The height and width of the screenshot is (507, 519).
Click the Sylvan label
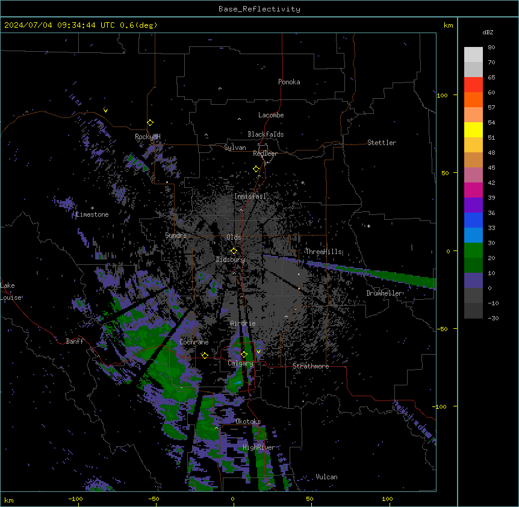(x=235, y=148)
